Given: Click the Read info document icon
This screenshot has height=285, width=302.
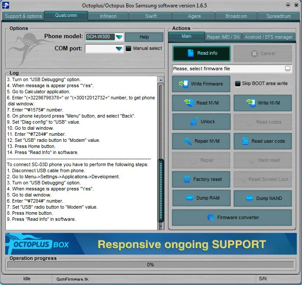Looking at the screenshot, I should coord(190,53).
